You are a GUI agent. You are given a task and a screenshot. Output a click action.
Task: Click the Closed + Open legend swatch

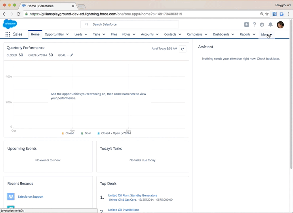(99, 133)
